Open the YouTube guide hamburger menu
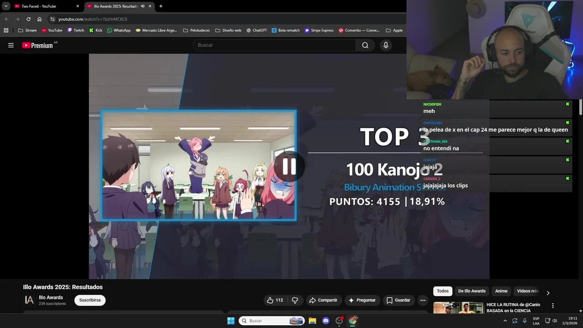The image size is (583, 328). point(11,45)
